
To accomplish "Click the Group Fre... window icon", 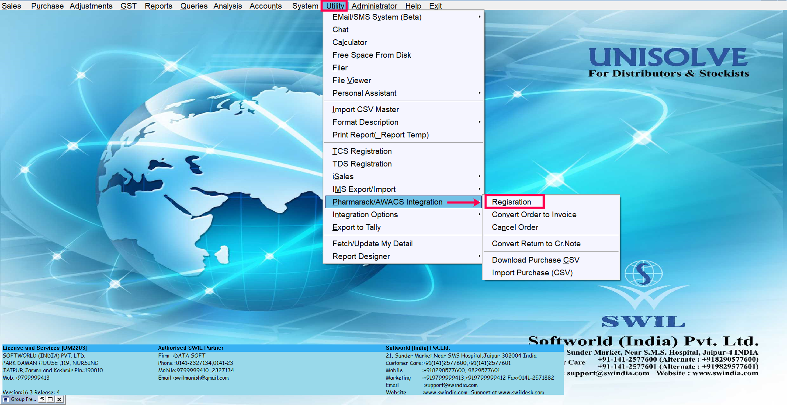I will coord(6,399).
